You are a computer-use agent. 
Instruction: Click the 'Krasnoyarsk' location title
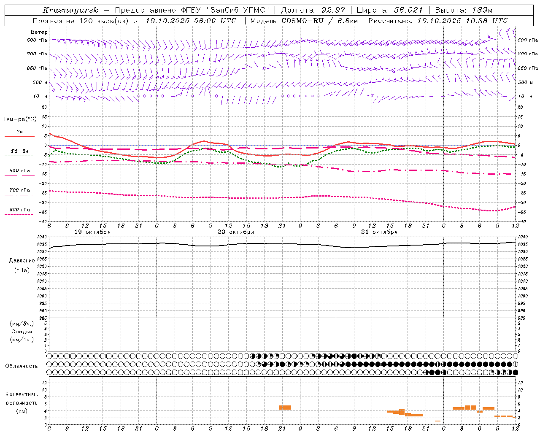(x=70, y=10)
